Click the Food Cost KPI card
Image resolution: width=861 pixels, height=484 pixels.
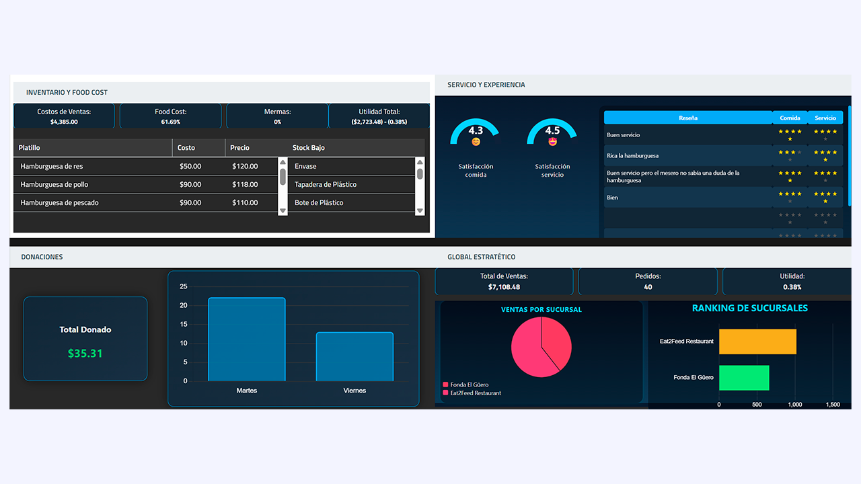[170, 116]
